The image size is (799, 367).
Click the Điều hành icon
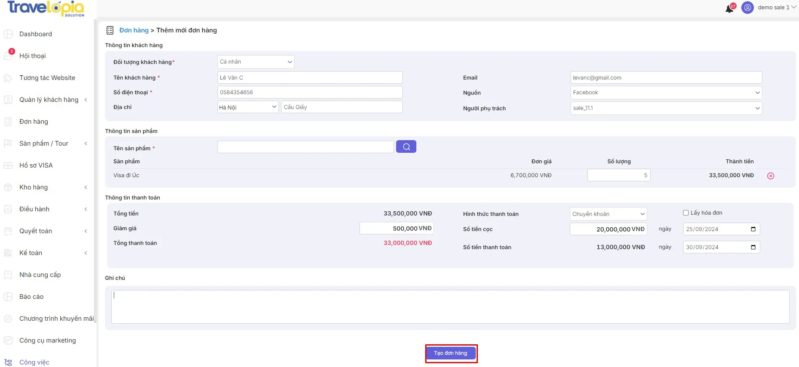[x=8, y=209]
